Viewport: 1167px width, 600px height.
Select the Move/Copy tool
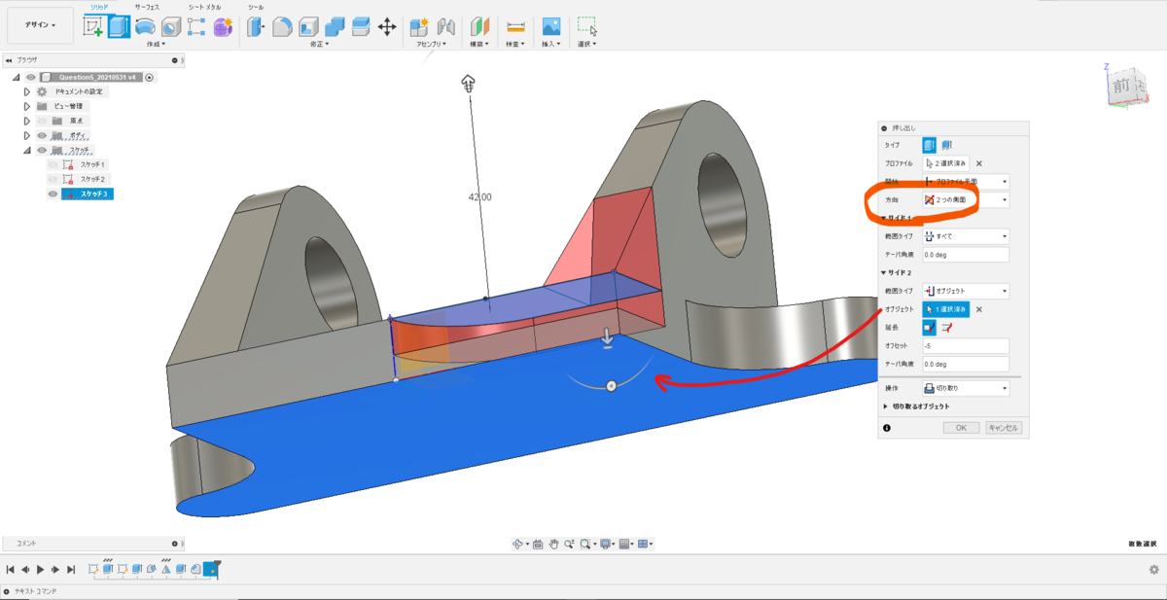coord(386,27)
